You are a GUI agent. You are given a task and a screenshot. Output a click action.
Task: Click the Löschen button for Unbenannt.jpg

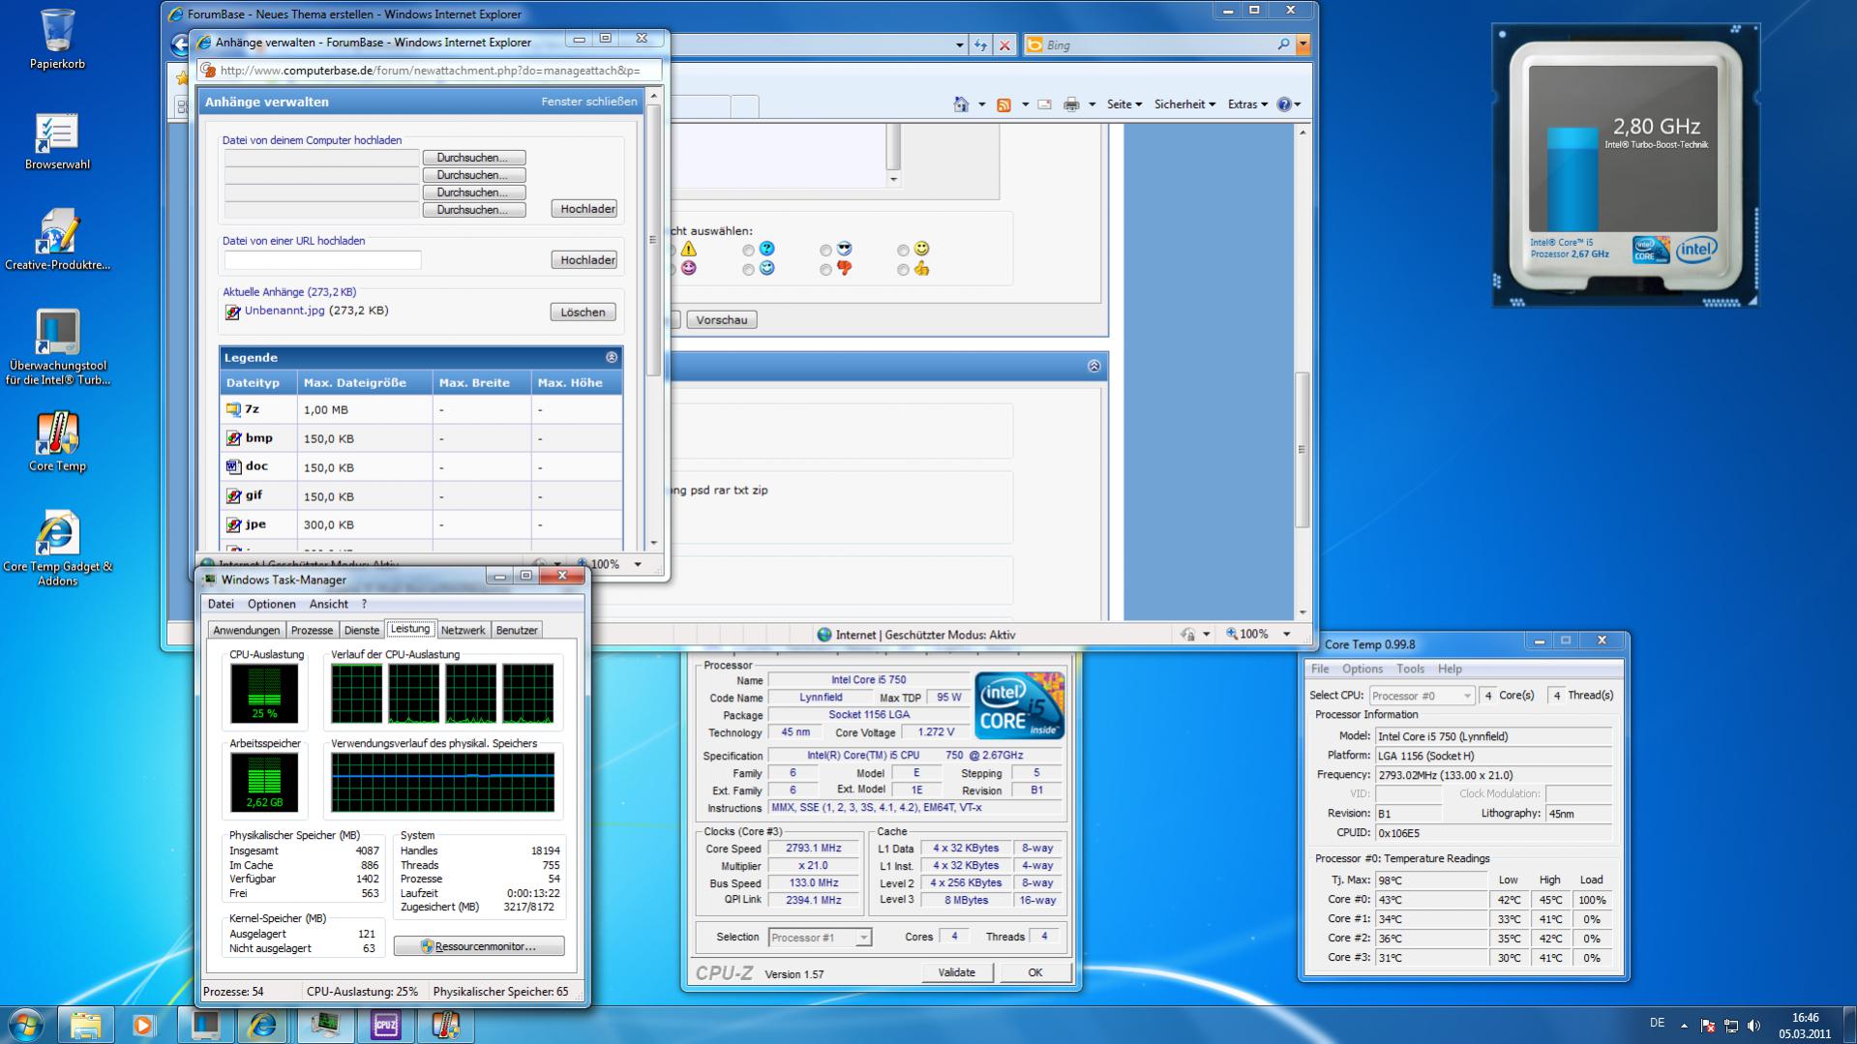583,313
